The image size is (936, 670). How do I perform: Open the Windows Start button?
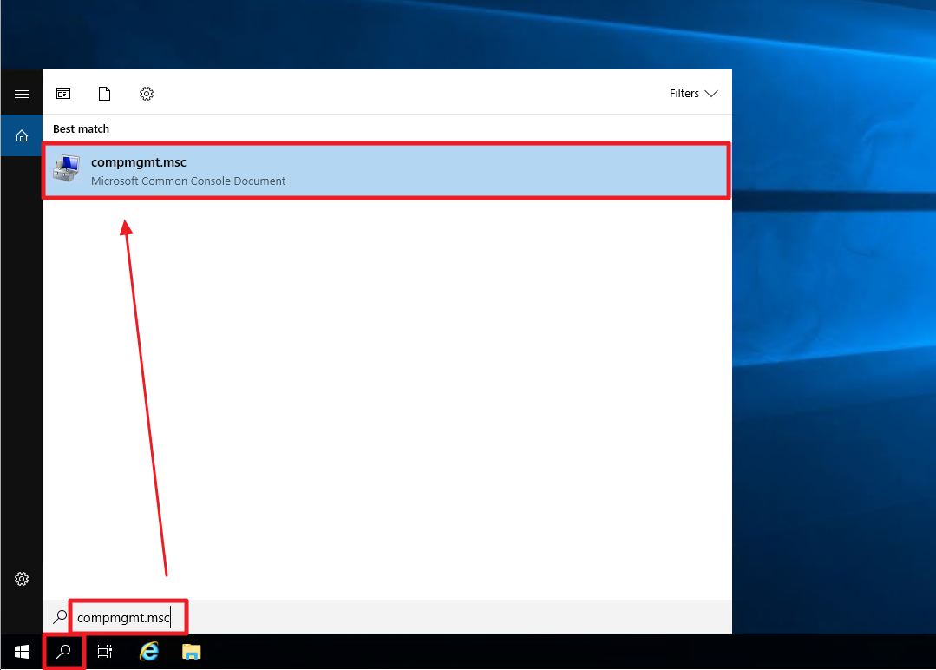[x=22, y=652]
